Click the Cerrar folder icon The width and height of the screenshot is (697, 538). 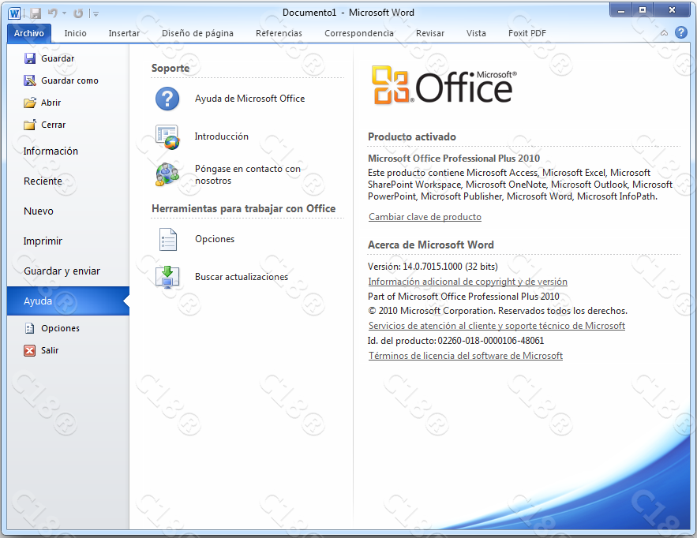click(x=30, y=125)
